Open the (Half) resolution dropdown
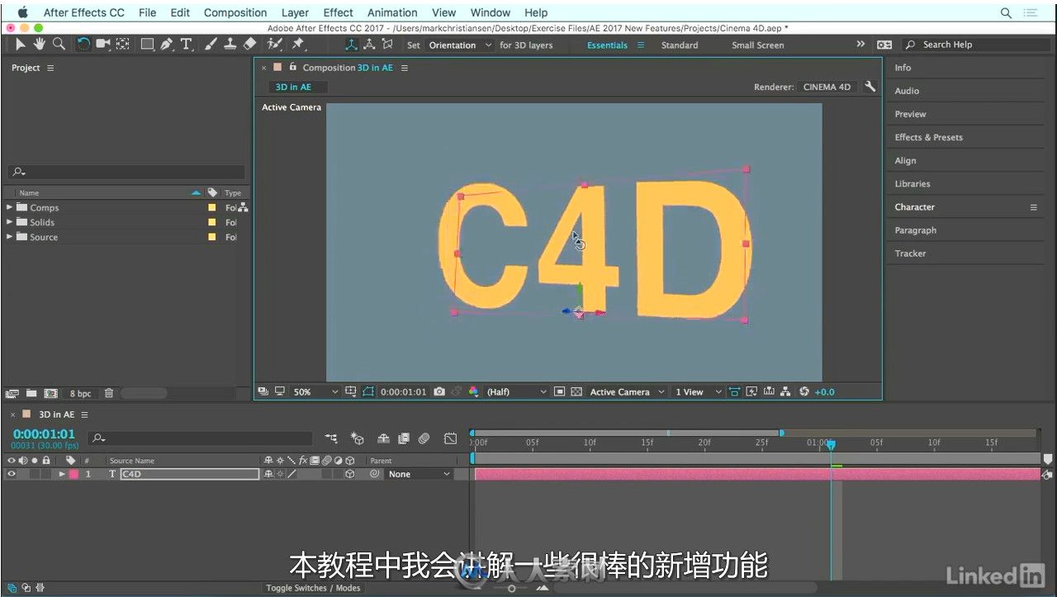Image resolution: width=1057 pixels, height=597 pixels. 516,391
